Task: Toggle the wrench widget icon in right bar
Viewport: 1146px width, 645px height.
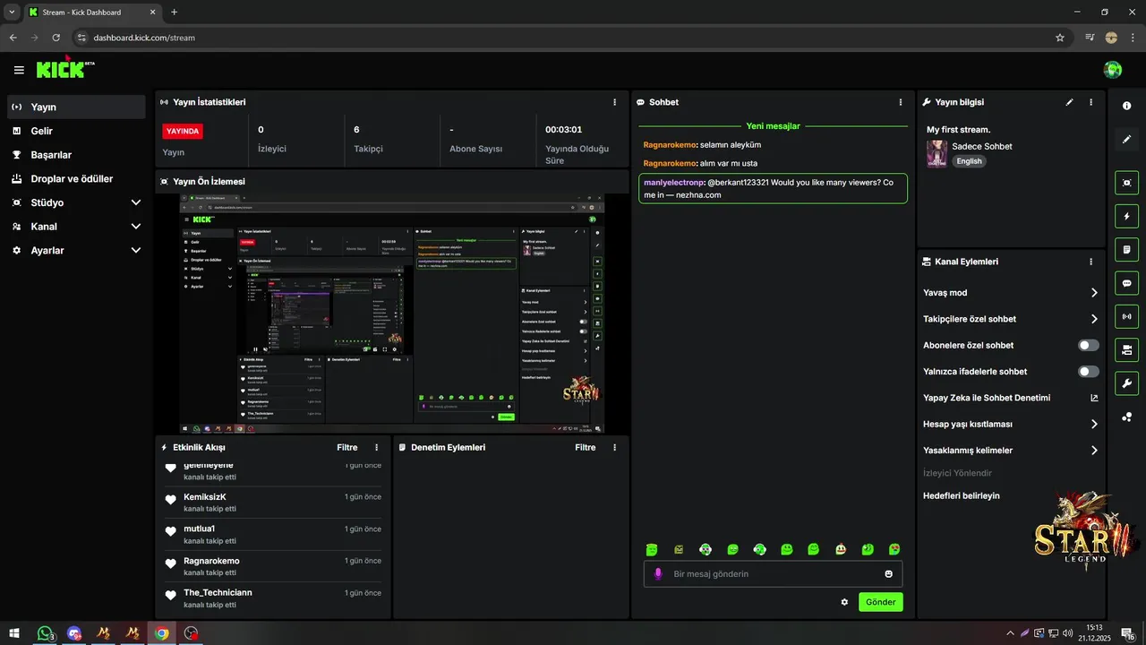Action: coord(1127,383)
